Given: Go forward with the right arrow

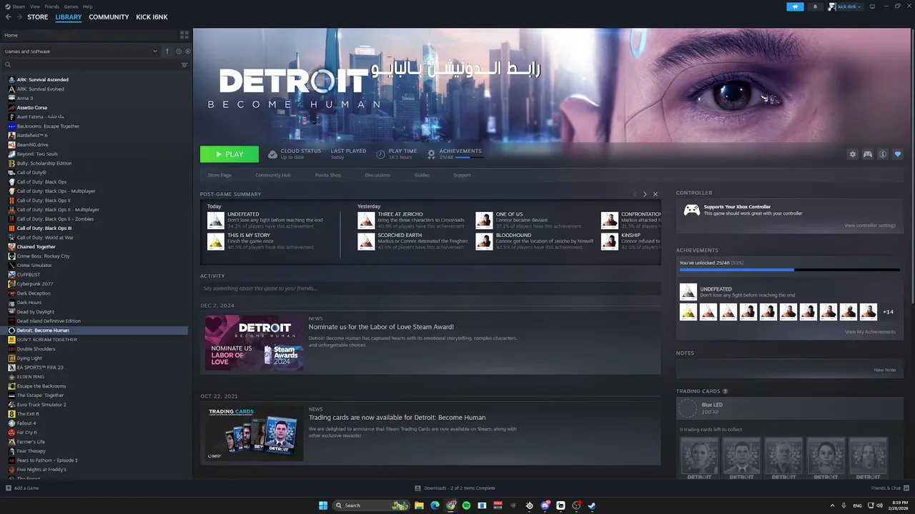Looking at the screenshot, I should click(x=19, y=17).
